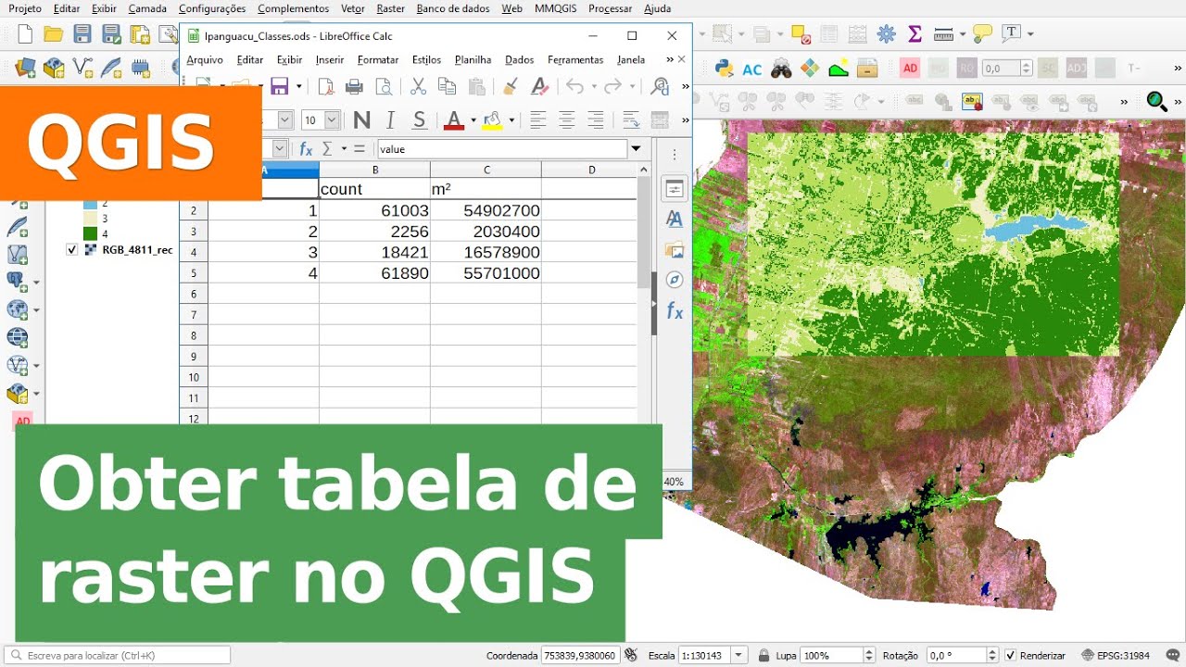Click the formula input showing value
Viewport: 1186px width, 667px height.
[501, 148]
